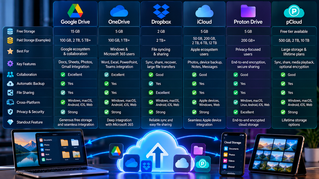
Task: Select the Free Storage database icon
Action: [10, 31]
